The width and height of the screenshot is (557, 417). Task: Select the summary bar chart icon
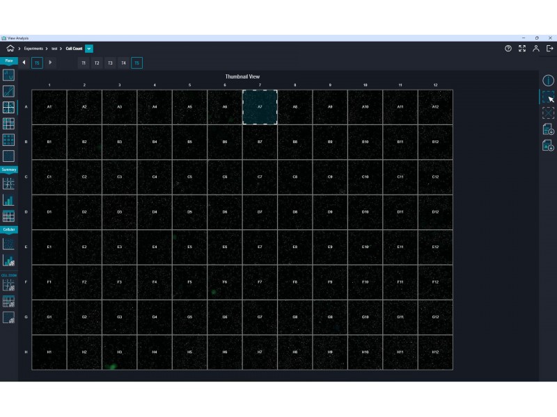[x=8, y=200]
